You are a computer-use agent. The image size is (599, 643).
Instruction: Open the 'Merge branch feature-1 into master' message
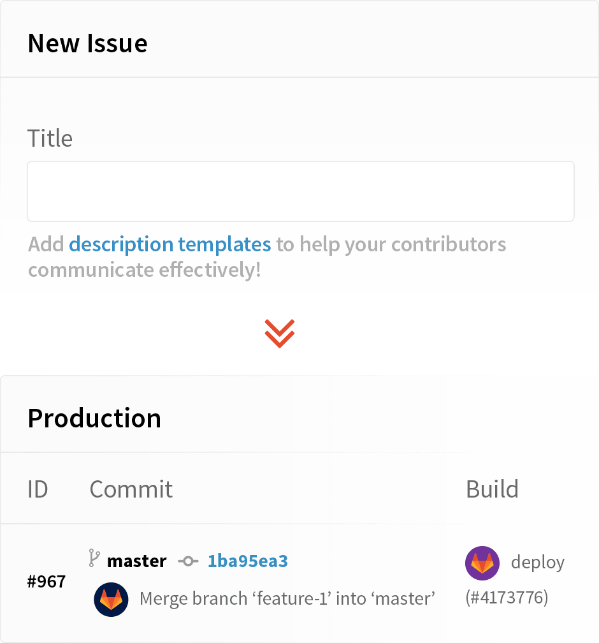[287, 599]
